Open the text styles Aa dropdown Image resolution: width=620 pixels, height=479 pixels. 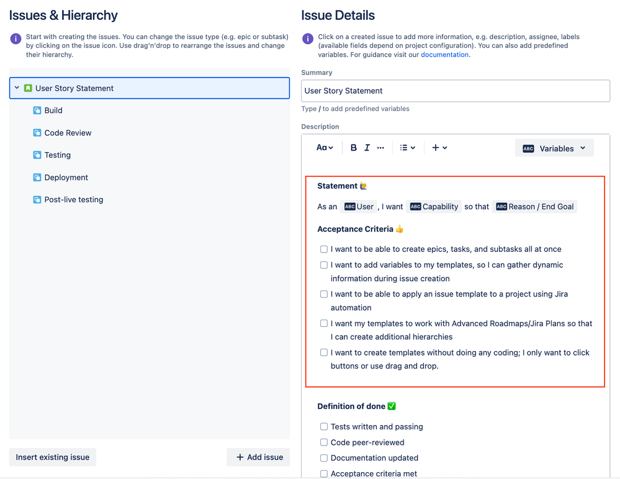point(325,148)
